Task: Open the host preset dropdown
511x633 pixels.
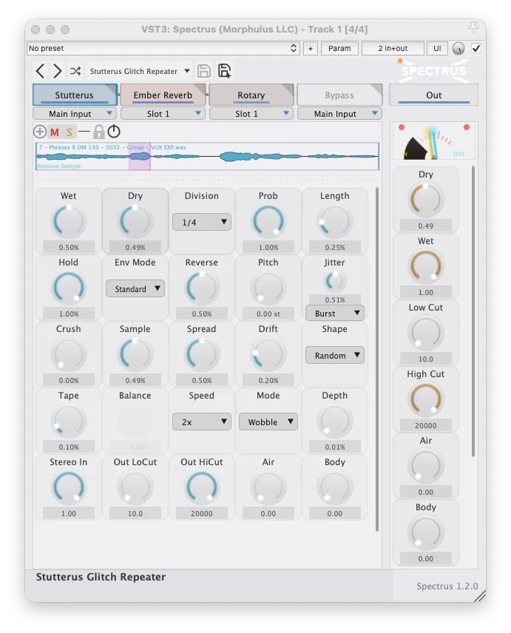Action: tap(163, 49)
